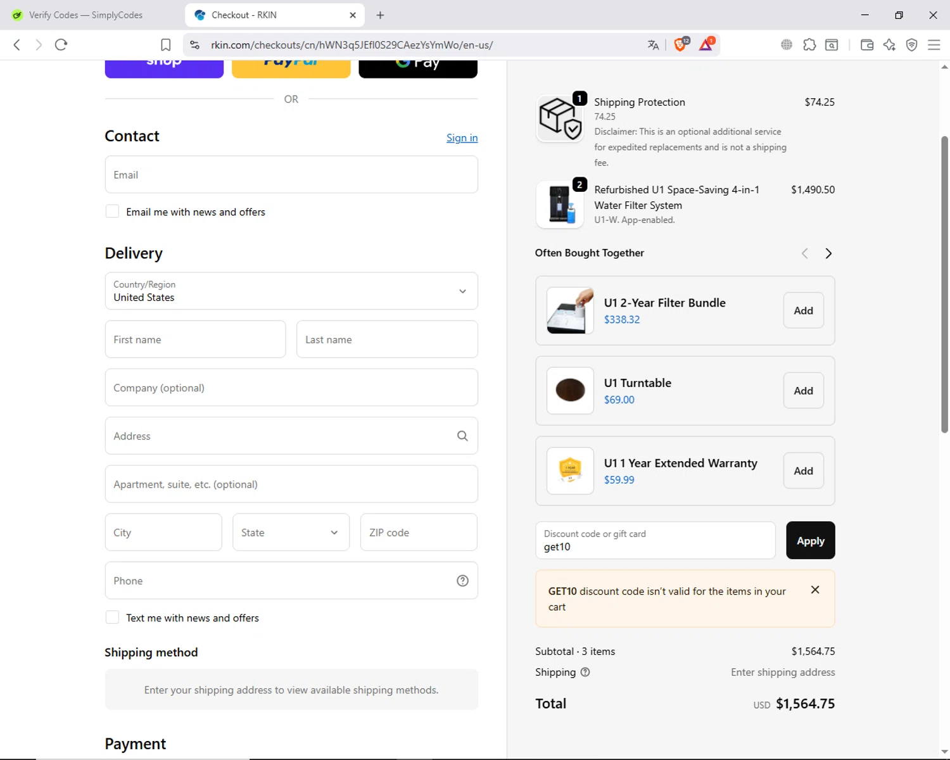The height and width of the screenshot is (760, 950).
Task: Focus the City field
Action: pos(163,533)
